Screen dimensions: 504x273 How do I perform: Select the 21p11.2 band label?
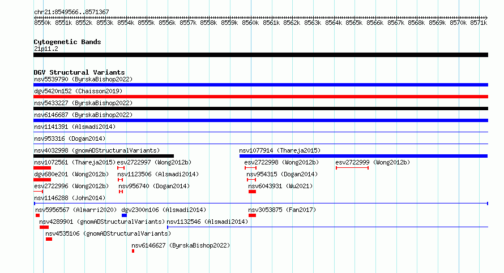(46, 49)
